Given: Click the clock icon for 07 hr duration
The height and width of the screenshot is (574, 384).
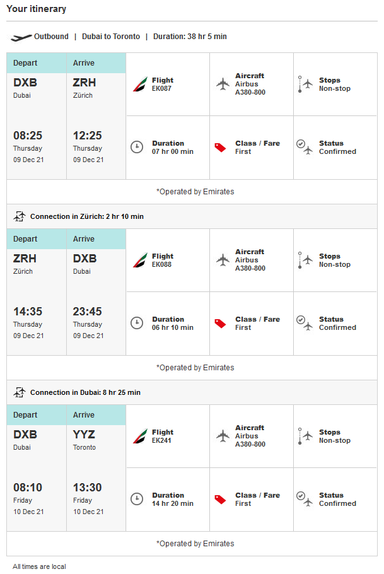Looking at the screenshot, I should [x=137, y=148].
